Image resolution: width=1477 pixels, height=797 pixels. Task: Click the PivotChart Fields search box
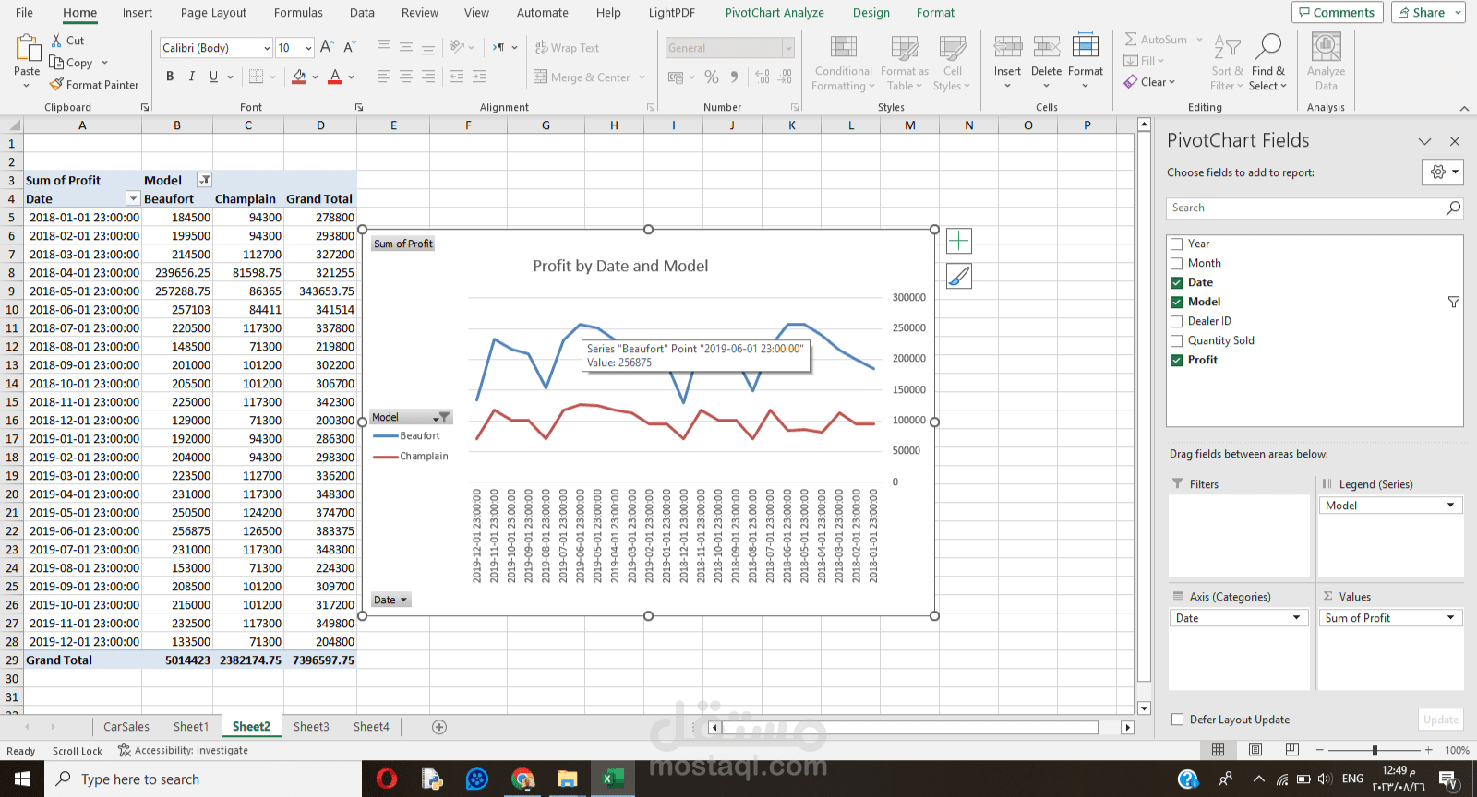1314,208
